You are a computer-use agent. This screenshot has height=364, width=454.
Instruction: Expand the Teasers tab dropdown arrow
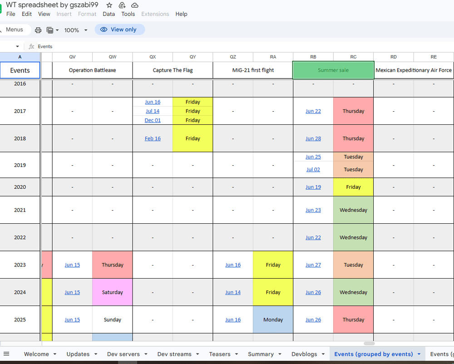pos(237,354)
